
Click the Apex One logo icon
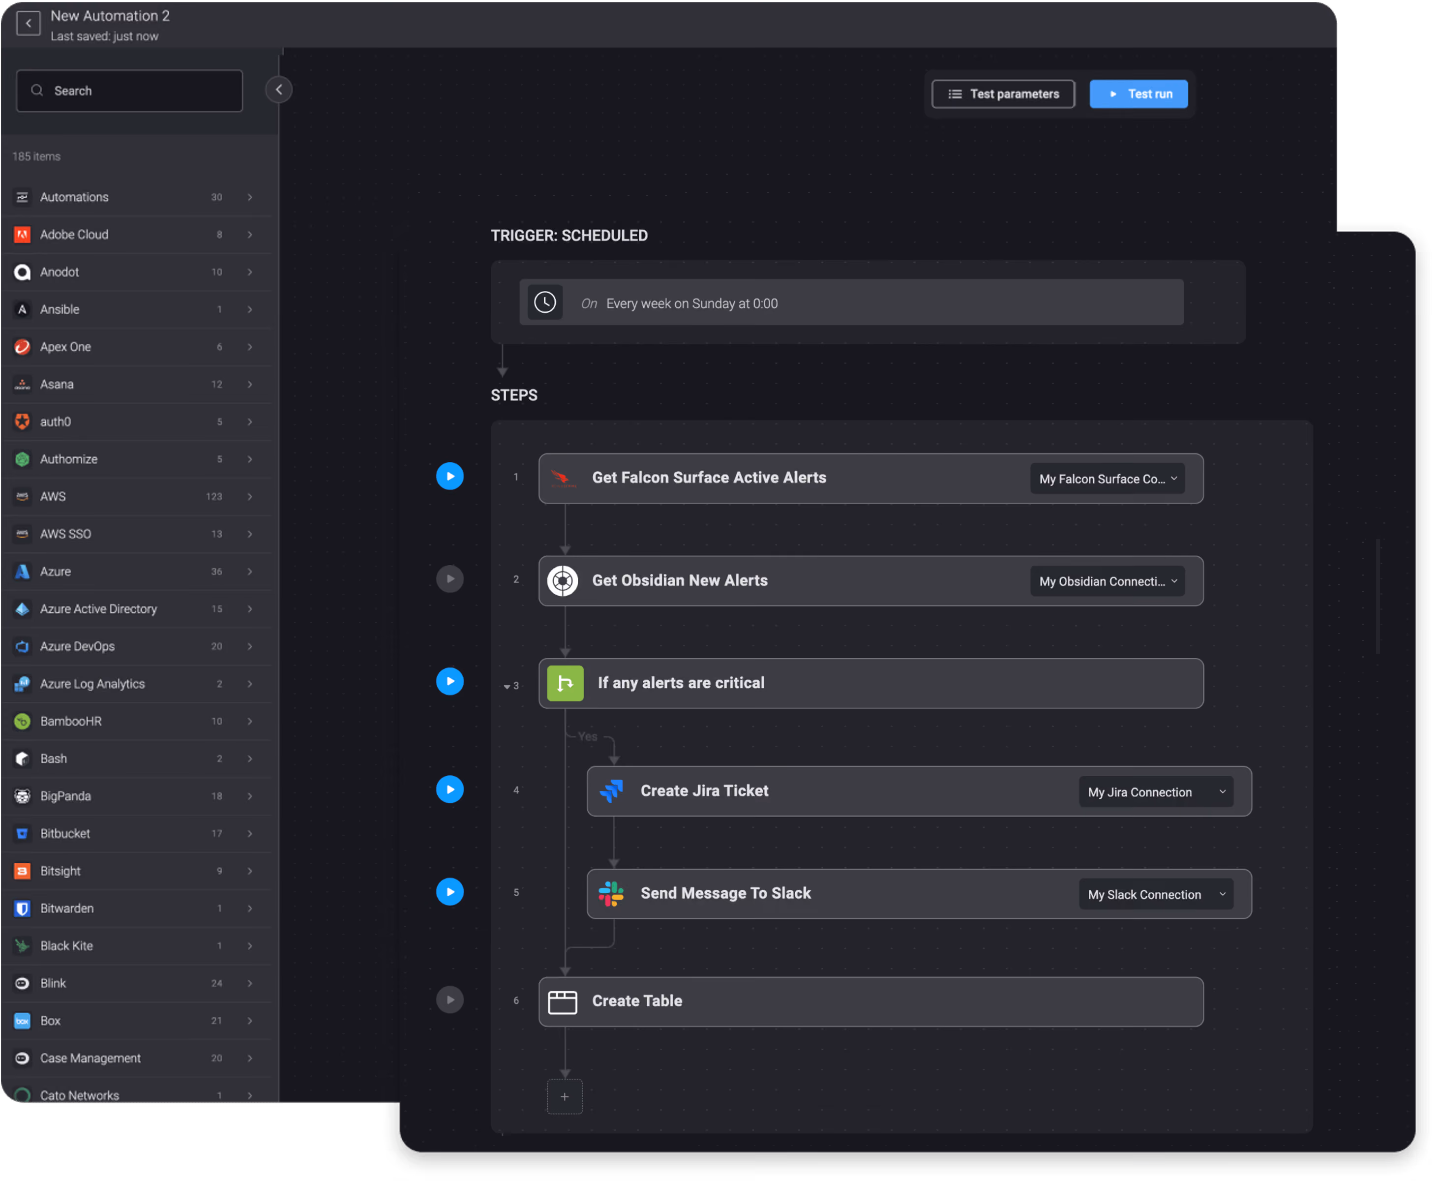(23, 347)
